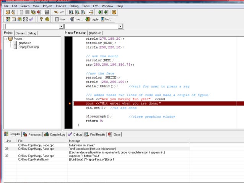Open the right function selector dropdown

(120, 26)
